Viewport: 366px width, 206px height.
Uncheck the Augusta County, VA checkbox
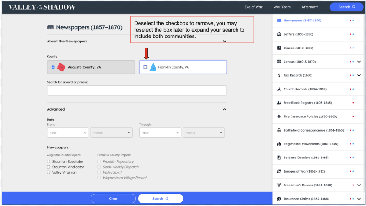click(53, 67)
